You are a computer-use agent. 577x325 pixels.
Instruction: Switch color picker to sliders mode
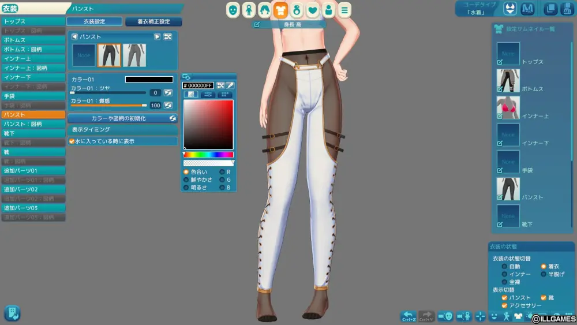tap(208, 95)
